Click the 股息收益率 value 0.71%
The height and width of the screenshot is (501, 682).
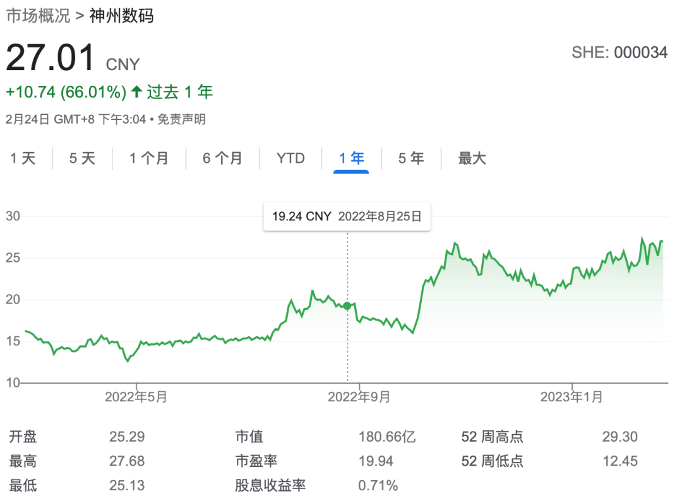(x=378, y=485)
